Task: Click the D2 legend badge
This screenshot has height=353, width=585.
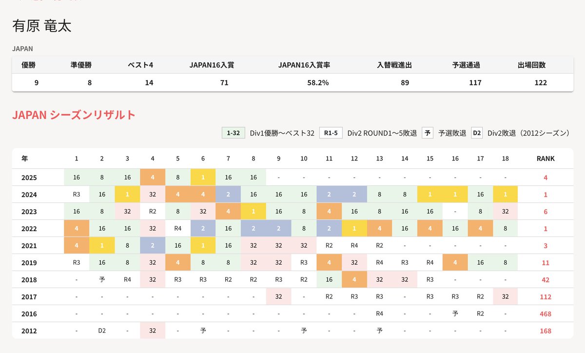Action: coord(477,133)
